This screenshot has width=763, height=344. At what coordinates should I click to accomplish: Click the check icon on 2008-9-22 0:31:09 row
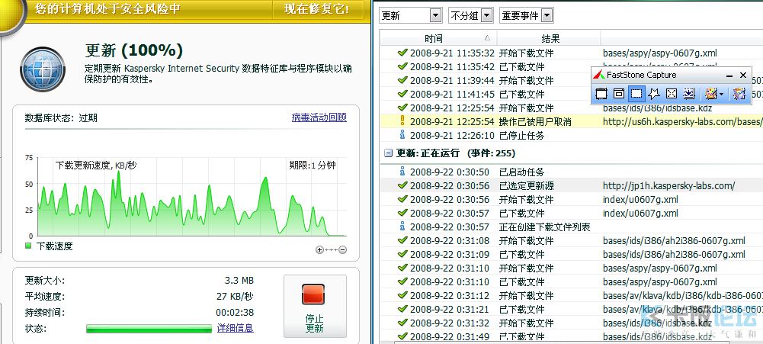(402, 253)
